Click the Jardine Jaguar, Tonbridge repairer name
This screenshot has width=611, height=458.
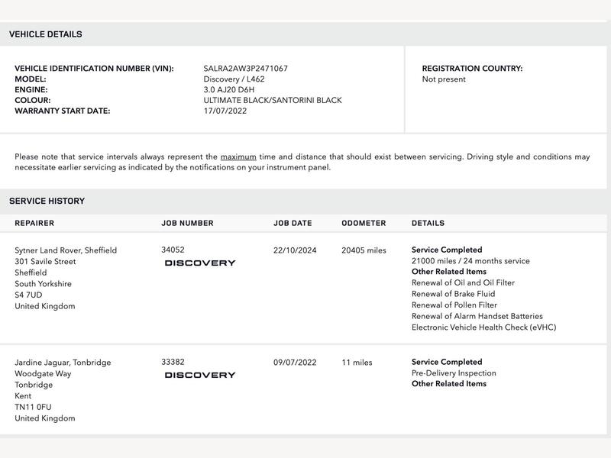(63, 363)
